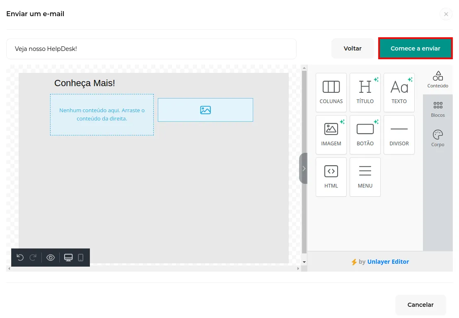Open the Blocos tab
The image size is (459, 318).
(437, 109)
